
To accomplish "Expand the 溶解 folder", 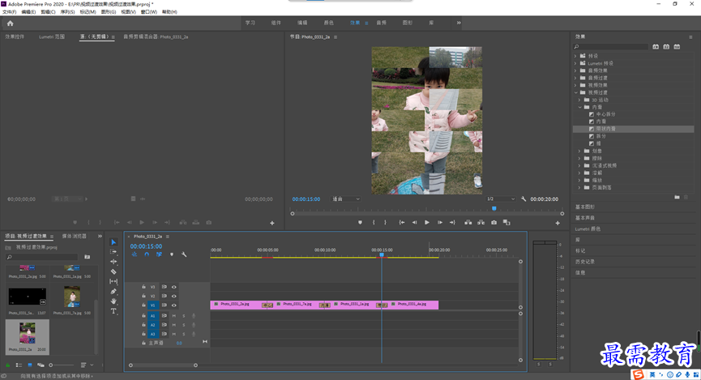I will (x=580, y=173).
